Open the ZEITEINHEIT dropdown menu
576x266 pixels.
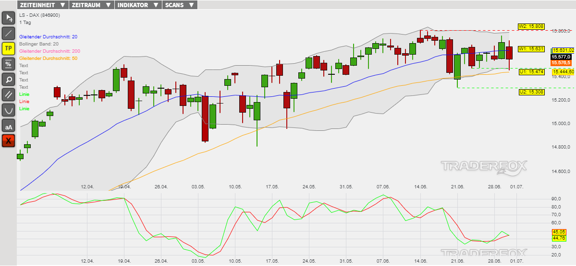[42, 5]
